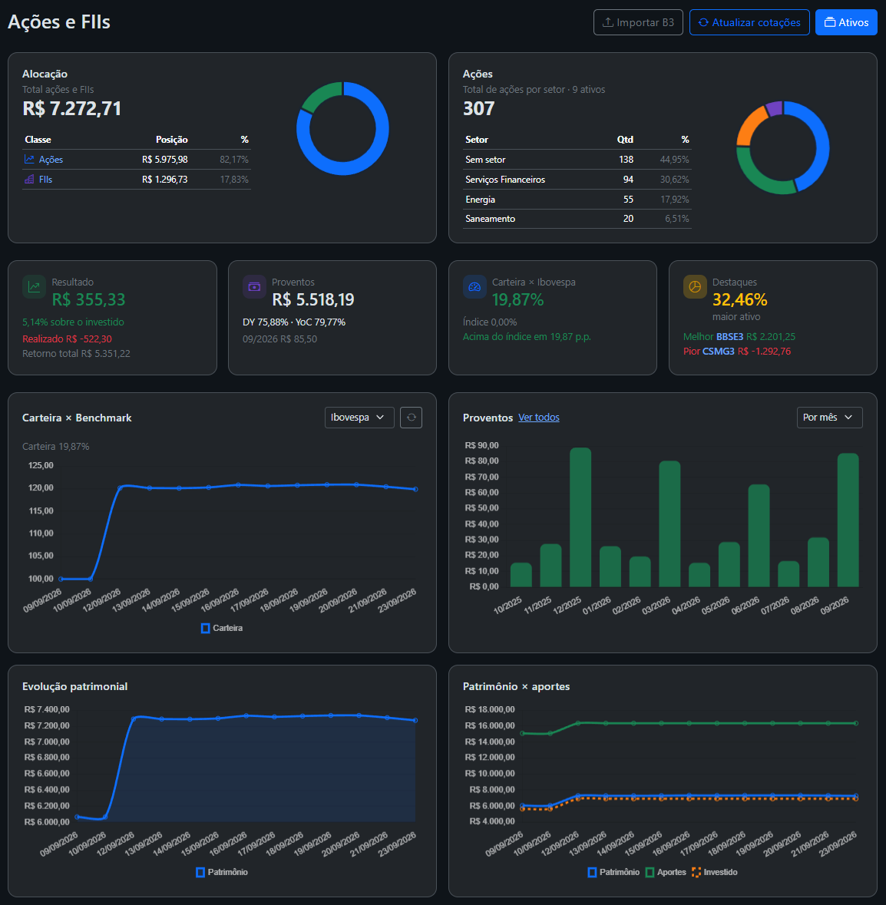The width and height of the screenshot is (886, 905).
Task: Click the refresh icon beside Ibovespa dropdown
Action: click(411, 418)
